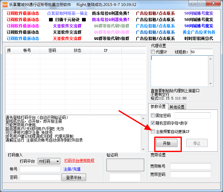The image size is (223, 192).
Task: Click pink QQ群等级代刷5级群 link
Action: 112,32
